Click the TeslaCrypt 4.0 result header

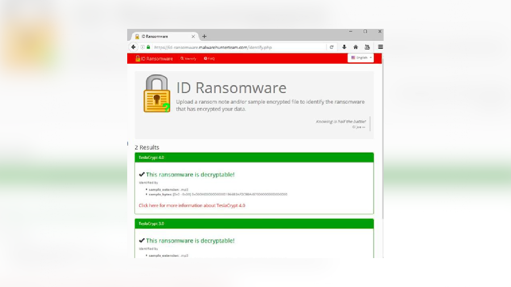tap(254, 158)
